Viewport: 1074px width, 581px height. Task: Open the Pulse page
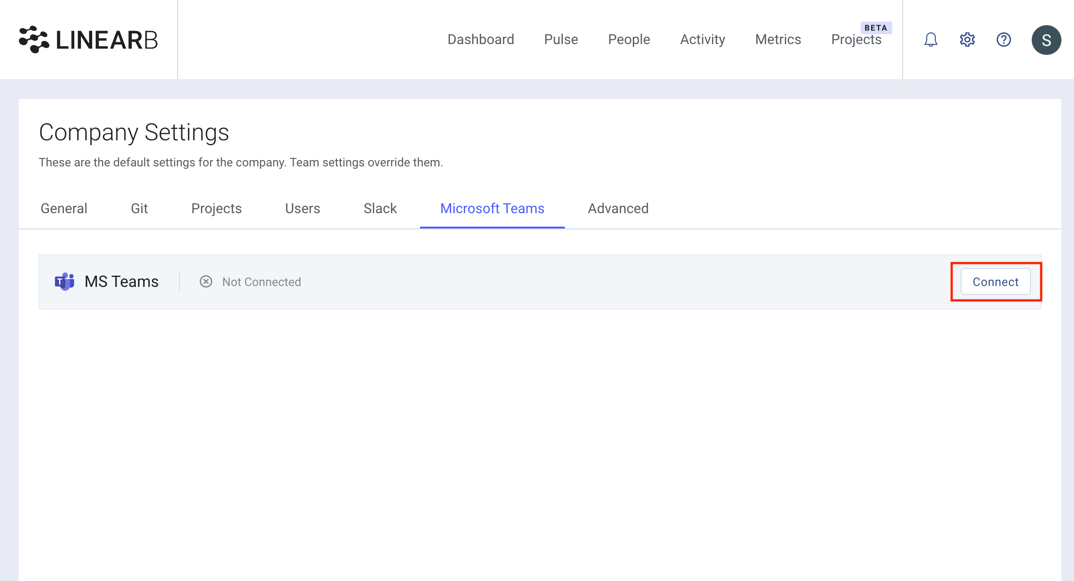pos(561,40)
